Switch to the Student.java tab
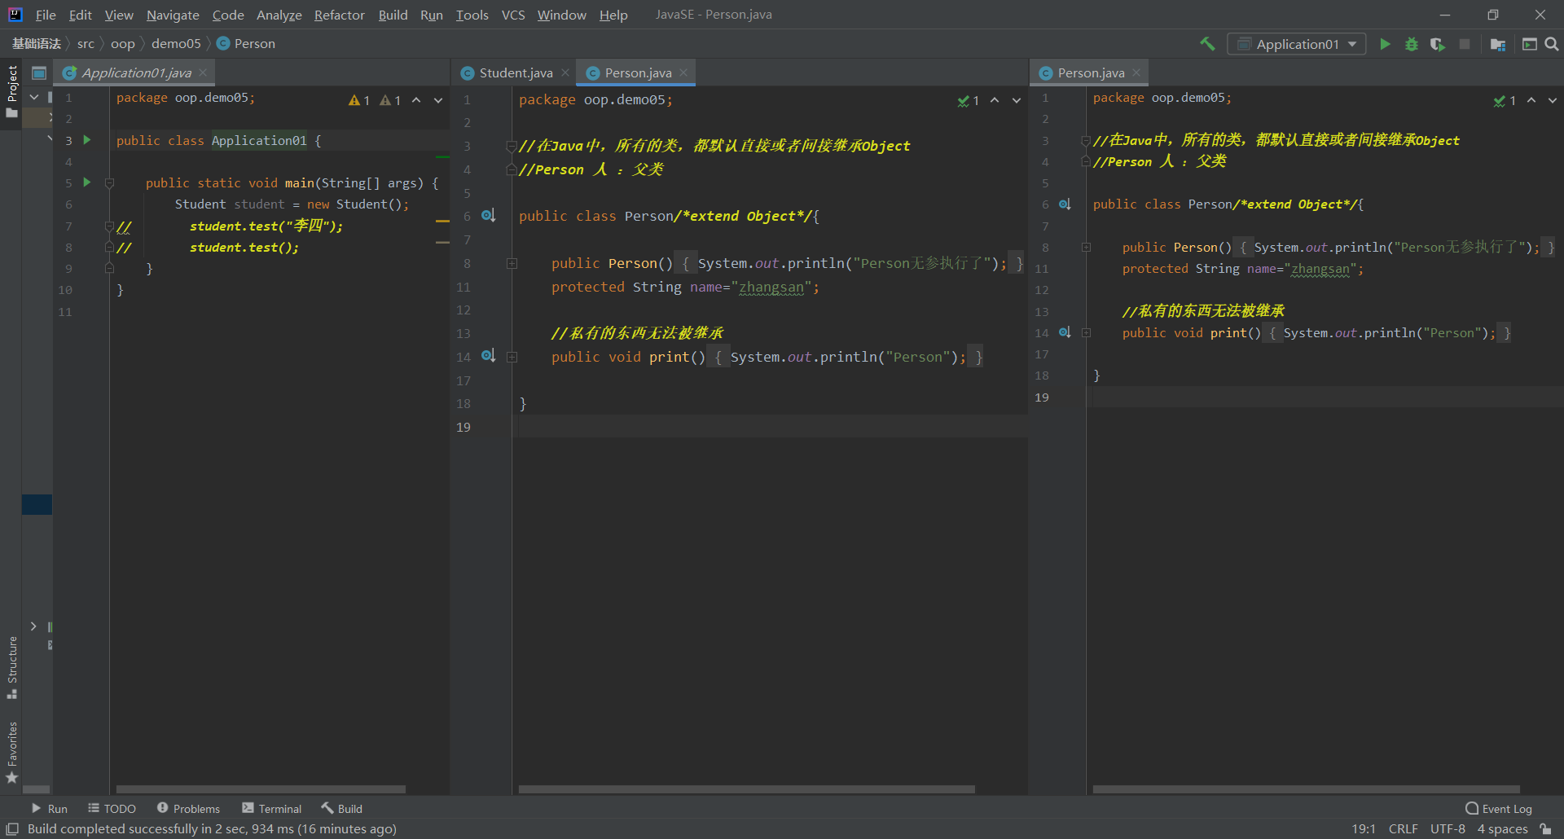This screenshot has height=839, width=1564. (515, 73)
